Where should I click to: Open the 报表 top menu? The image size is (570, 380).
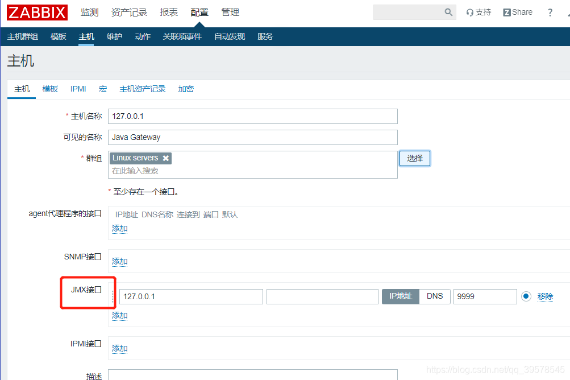[x=169, y=13]
